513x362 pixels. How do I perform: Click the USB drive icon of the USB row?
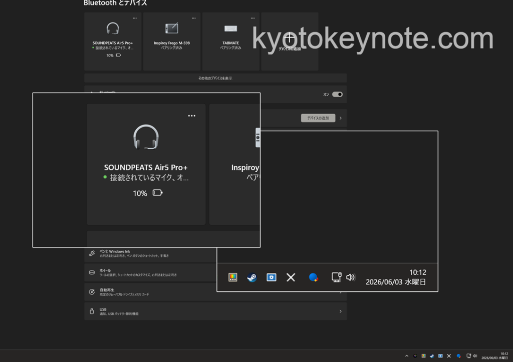[92, 311]
